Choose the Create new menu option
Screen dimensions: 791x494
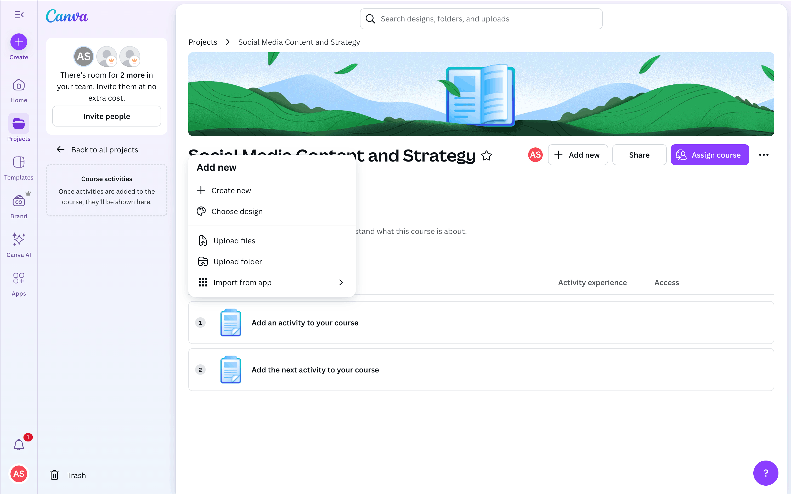[231, 191]
